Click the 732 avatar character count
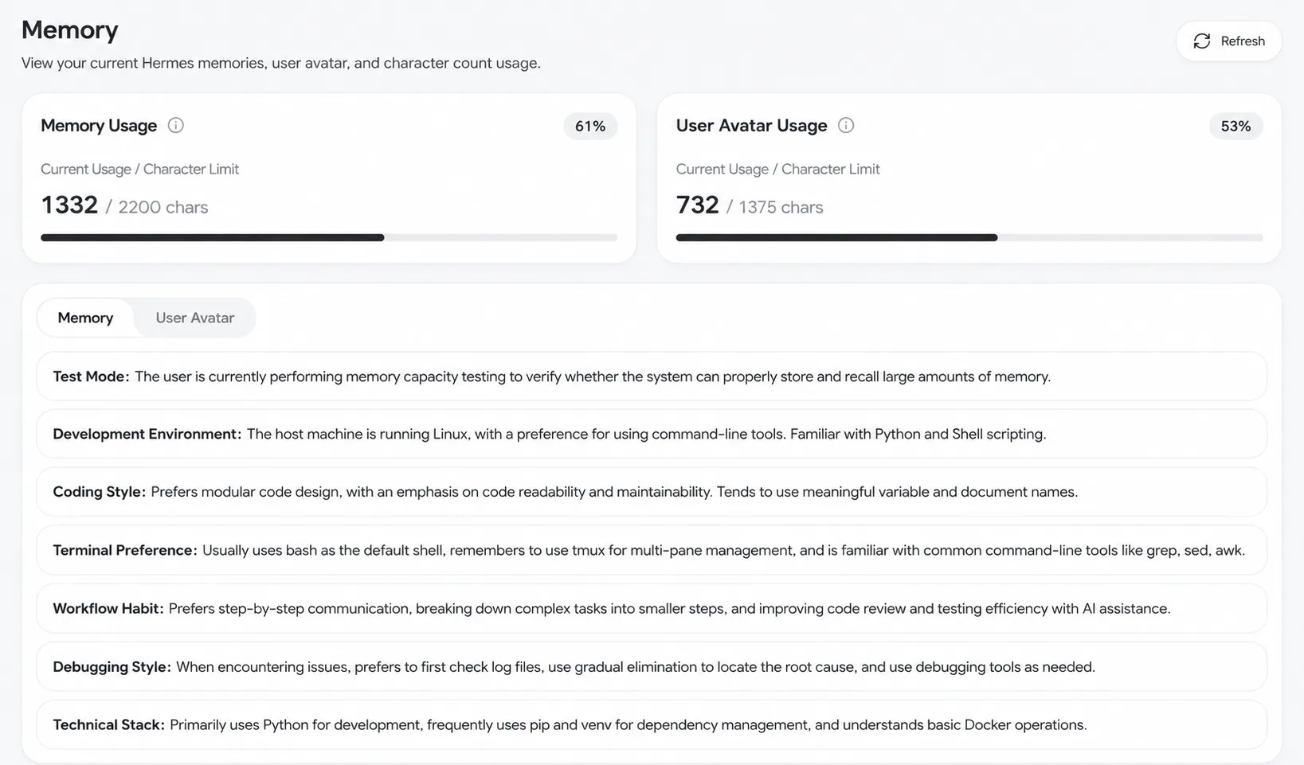Viewport: 1304px width, 765px height. pos(698,205)
